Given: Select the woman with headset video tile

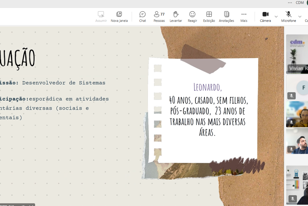Looking at the screenshot, I should (297, 114).
